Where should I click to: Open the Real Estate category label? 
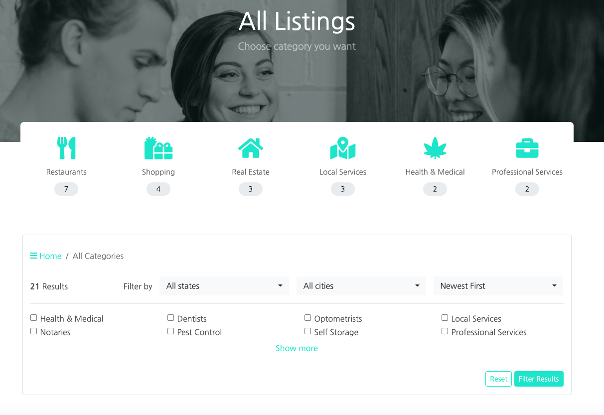(251, 172)
